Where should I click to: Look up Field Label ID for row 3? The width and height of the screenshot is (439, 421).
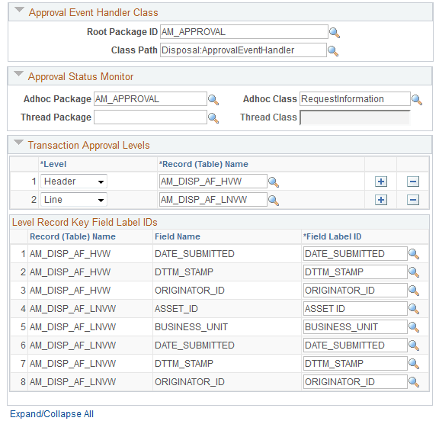[x=414, y=291]
